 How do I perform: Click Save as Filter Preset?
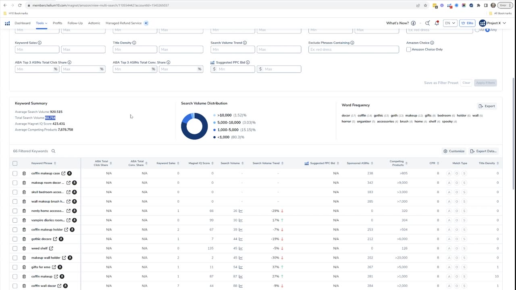pos(441,83)
